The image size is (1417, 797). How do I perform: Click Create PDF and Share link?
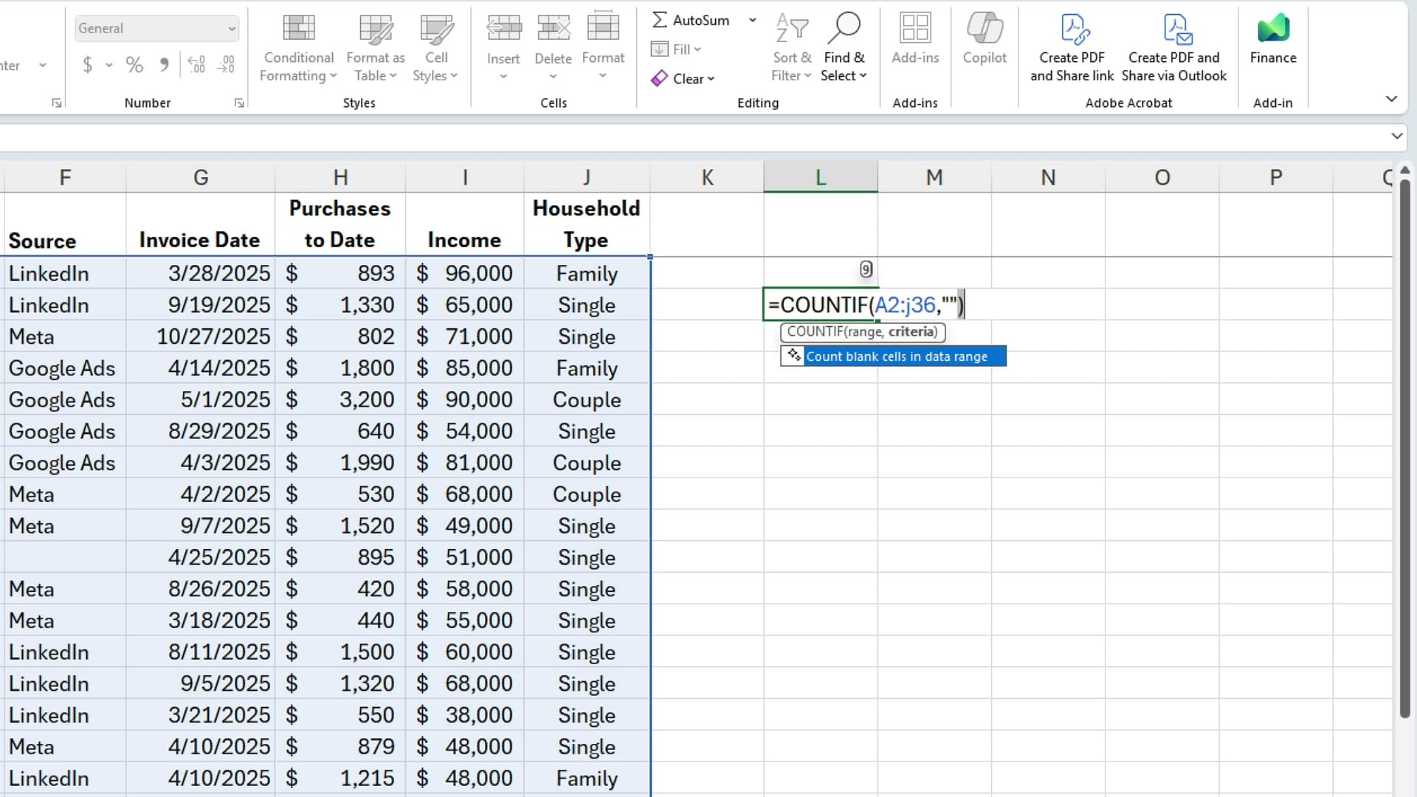pyautogui.click(x=1072, y=44)
